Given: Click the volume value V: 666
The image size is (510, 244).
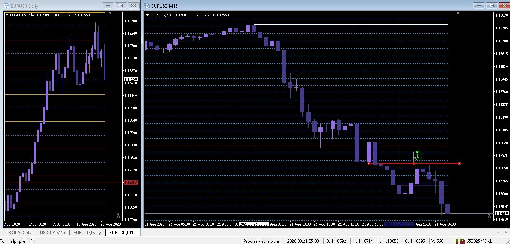Looking at the screenshot, I should (x=437, y=241).
